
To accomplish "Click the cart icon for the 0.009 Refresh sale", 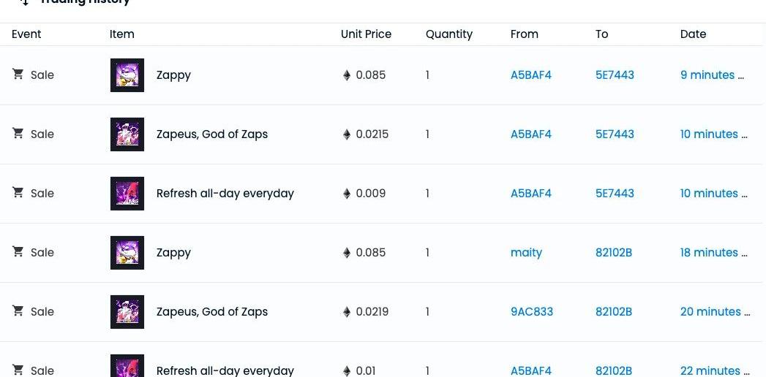I will pos(18,193).
